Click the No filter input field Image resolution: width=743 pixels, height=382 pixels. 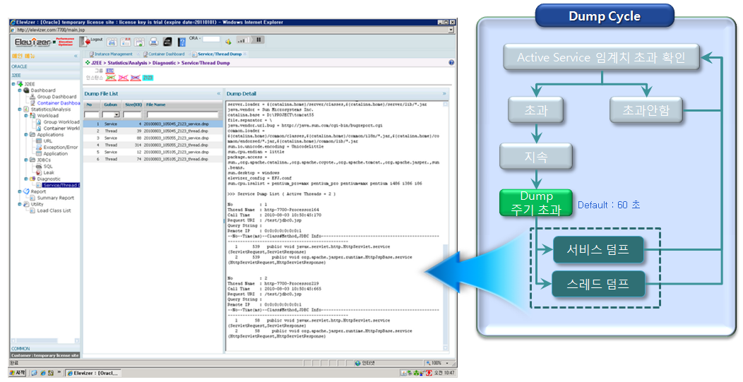(x=91, y=114)
